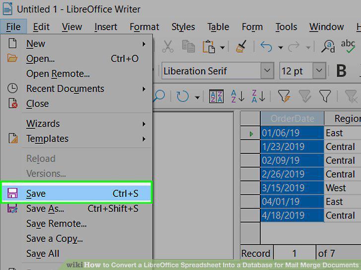
Task: Choose Save a Copy... menu entry
Action: coord(76,238)
